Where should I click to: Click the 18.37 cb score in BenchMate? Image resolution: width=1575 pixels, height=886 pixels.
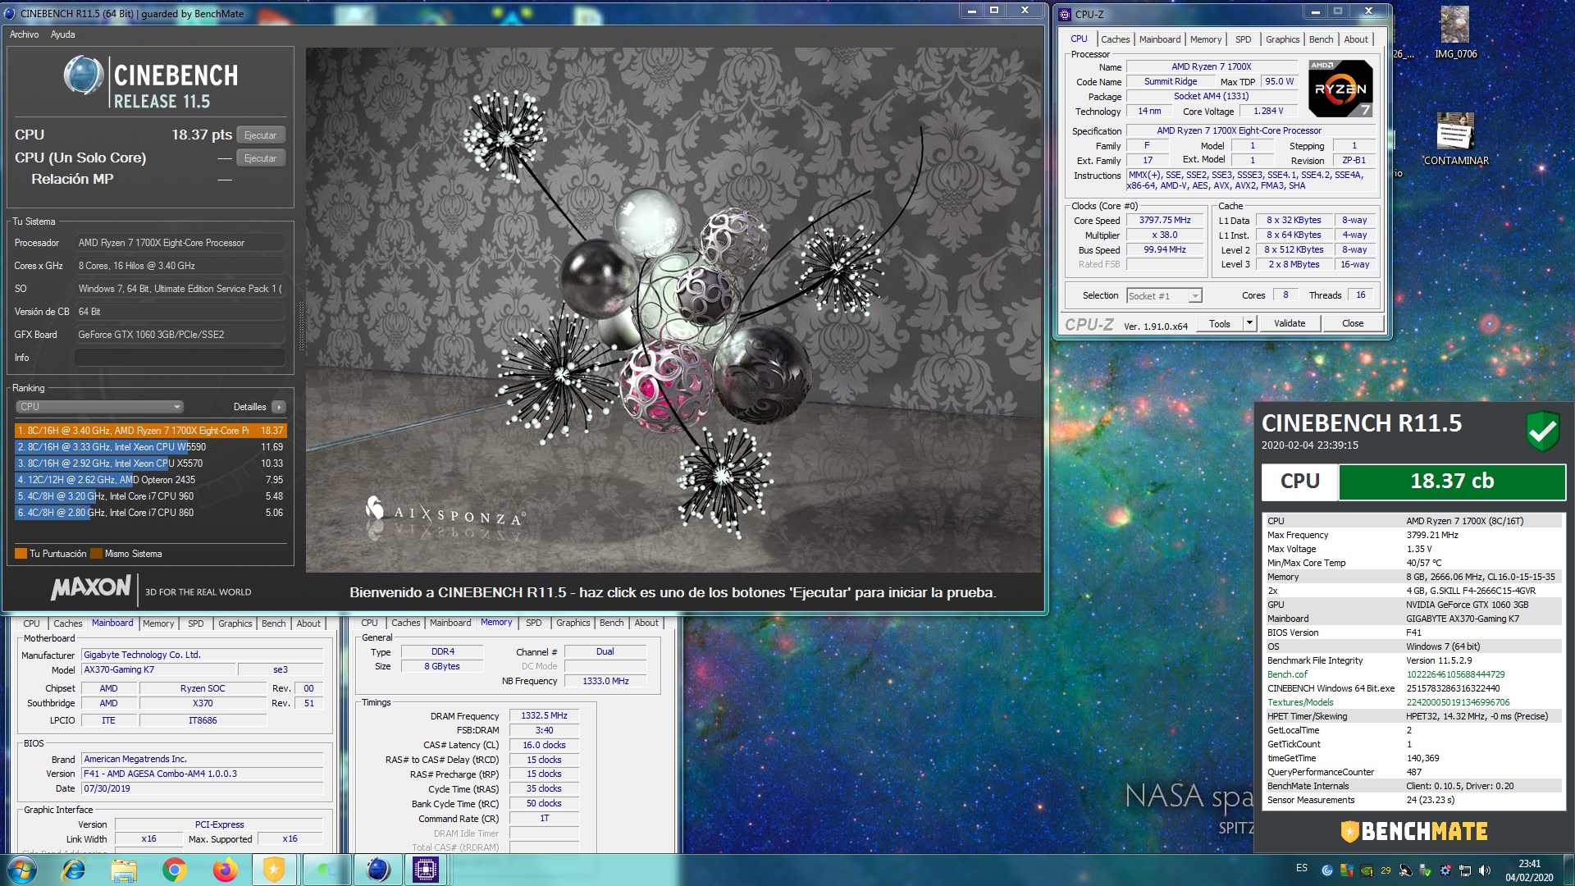pyautogui.click(x=1452, y=482)
